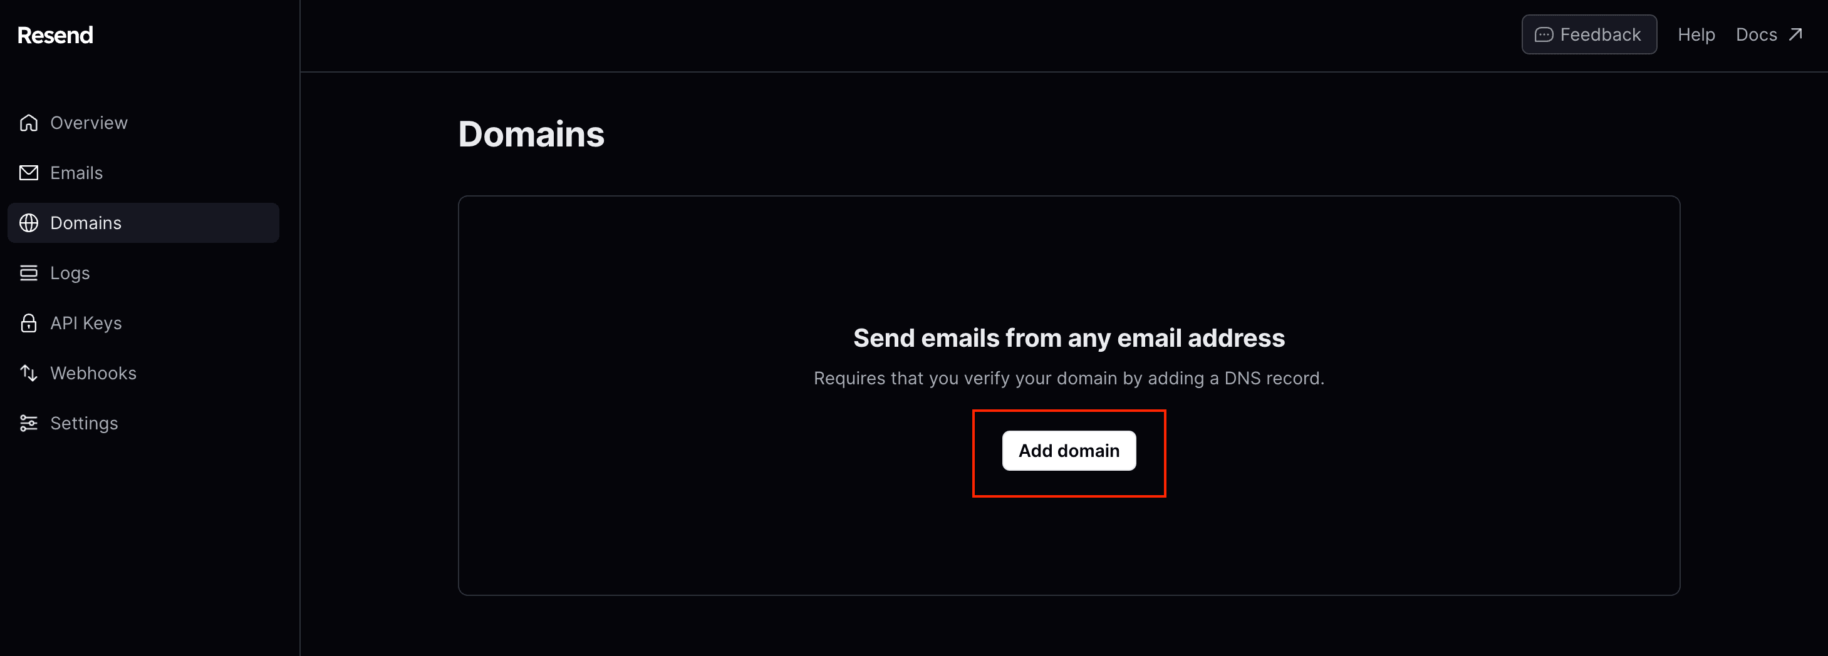Open the Settings text label in sidebar
The height and width of the screenshot is (656, 1828).
pos(84,423)
